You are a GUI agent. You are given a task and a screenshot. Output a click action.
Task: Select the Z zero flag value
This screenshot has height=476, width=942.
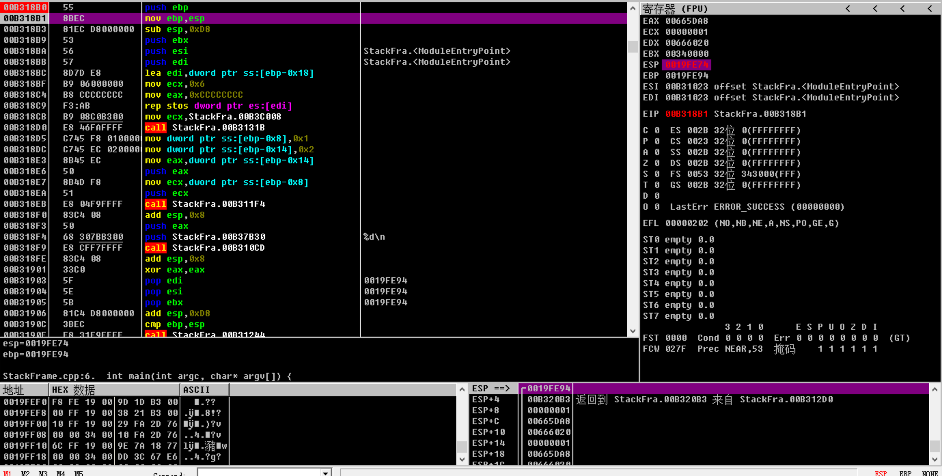click(657, 163)
